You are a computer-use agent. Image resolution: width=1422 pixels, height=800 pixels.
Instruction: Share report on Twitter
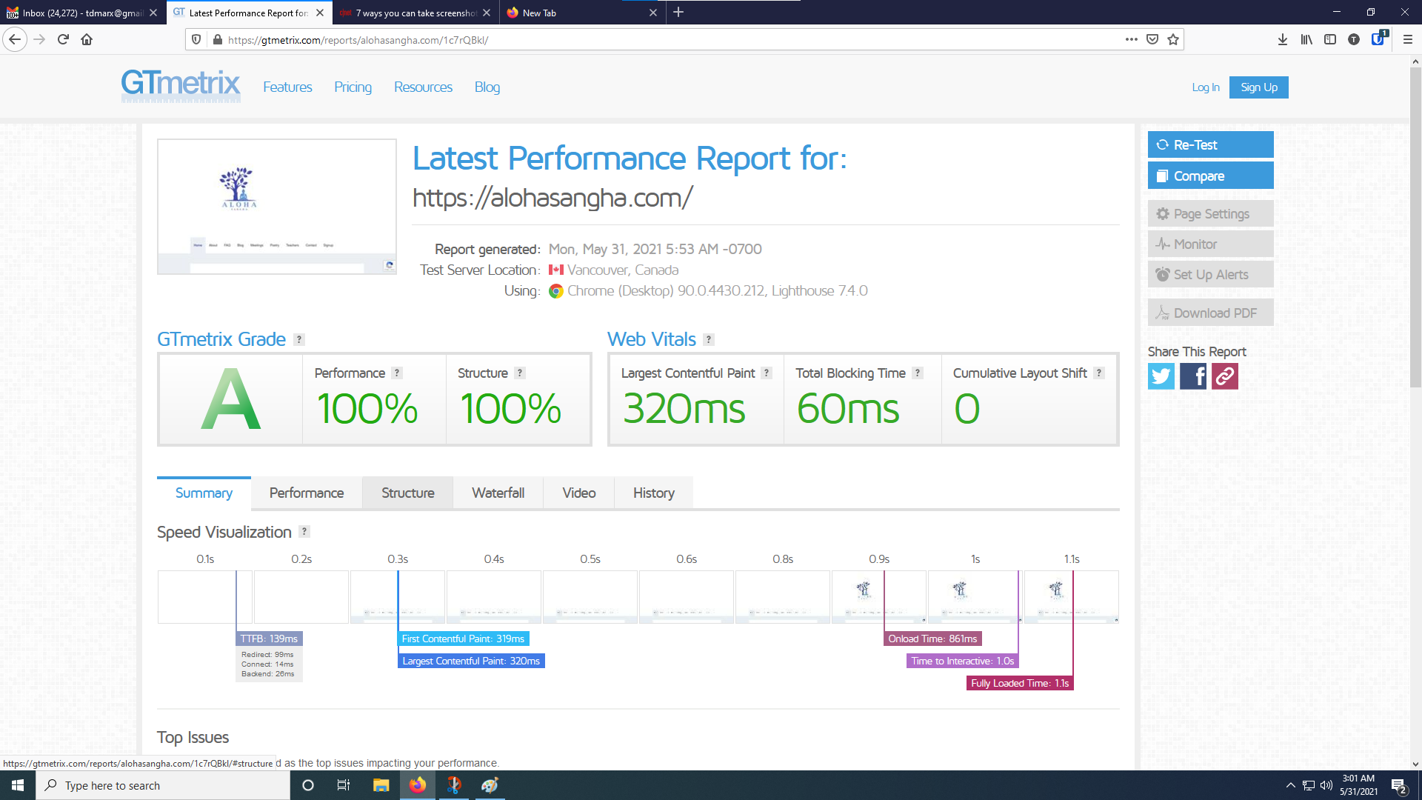point(1161,376)
